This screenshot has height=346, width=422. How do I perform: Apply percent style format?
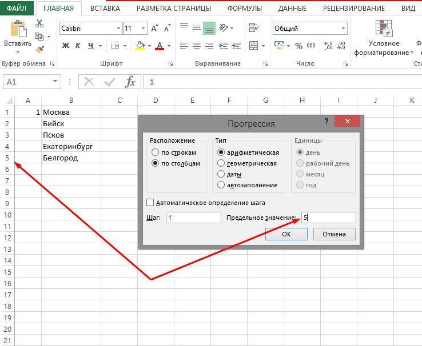click(298, 46)
